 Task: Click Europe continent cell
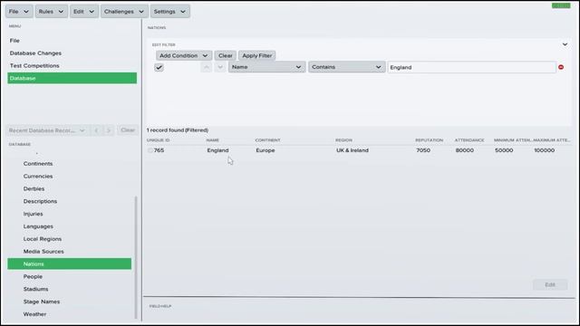(x=266, y=150)
